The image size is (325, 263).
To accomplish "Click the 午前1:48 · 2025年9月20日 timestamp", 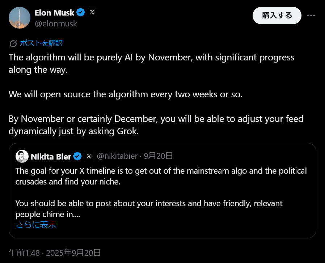I will pyautogui.click(x=55, y=253).
